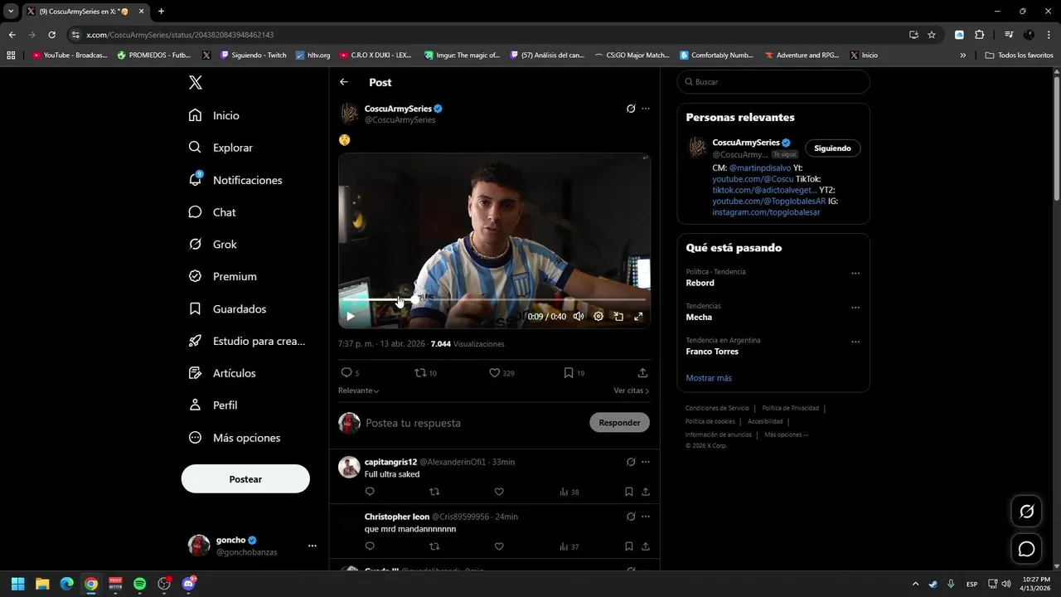The height and width of the screenshot is (597, 1061).
Task: Open Notificaciones in sidebar
Action: [235, 180]
